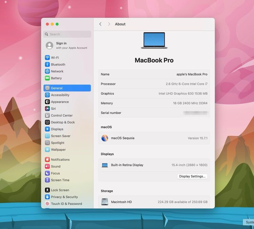Open Wi-Fi settings icon in sidebar
254x229 pixels.
pyautogui.click(x=47, y=57)
